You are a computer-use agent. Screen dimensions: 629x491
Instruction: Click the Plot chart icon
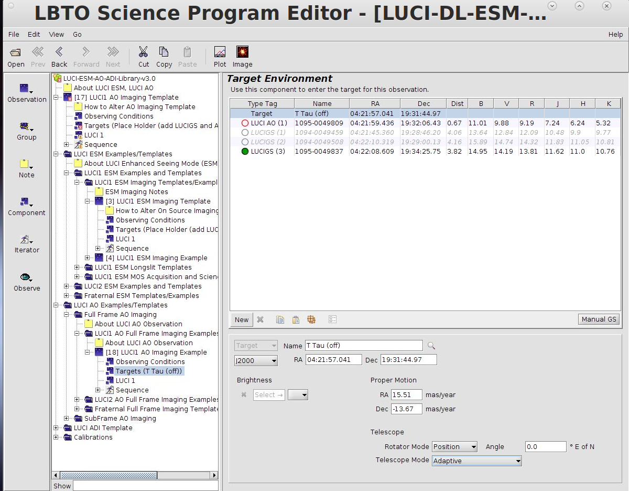point(220,52)
